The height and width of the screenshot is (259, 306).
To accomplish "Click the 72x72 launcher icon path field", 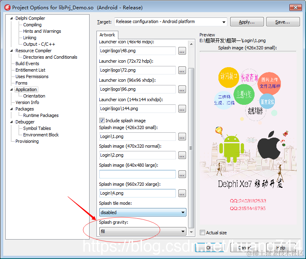I will point(137,70).
